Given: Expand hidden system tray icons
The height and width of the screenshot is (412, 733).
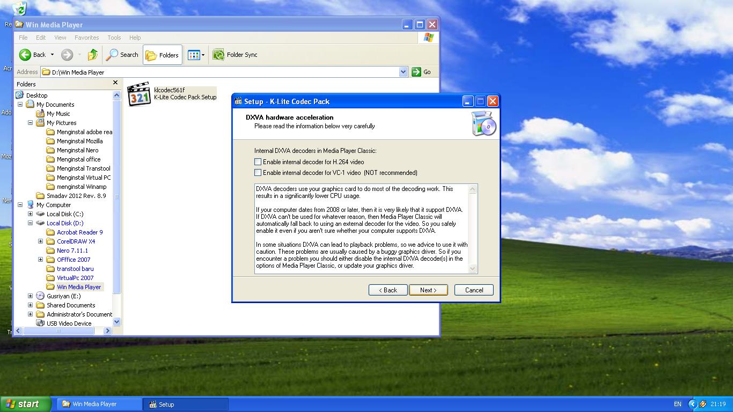Looking at the screenshot, I should pos(692,404).
